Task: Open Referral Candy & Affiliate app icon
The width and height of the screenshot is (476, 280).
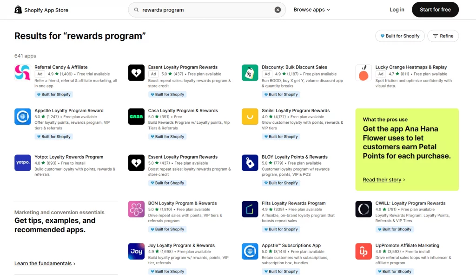Action: tap(22, 73)
